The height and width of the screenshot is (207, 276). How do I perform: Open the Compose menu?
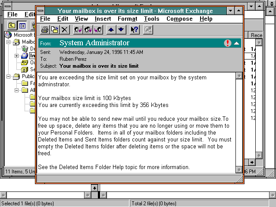tap(179, 19)
